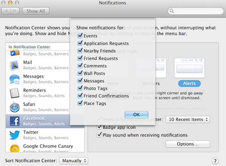
Task: Choose the Alerts style label
Action: 189,83
